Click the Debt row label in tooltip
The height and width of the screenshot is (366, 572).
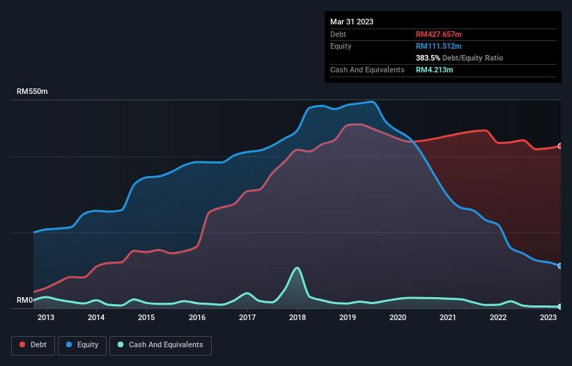click(338, 34)
